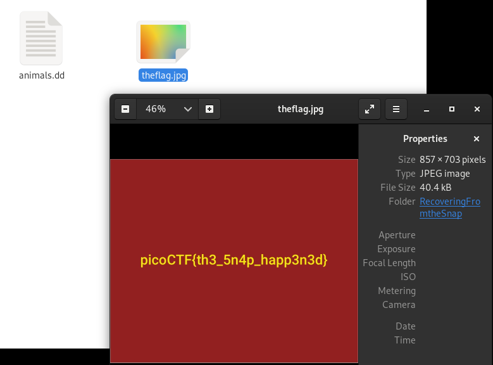Click the JPEG image type value
The height and width of the screenshot is (365, 493).
[x=444, y=174]
